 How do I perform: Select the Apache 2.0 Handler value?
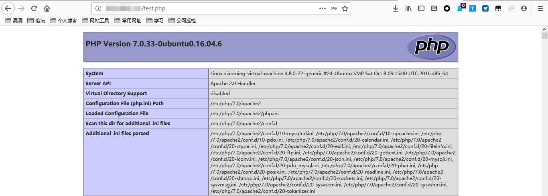[x=233, y=84]
